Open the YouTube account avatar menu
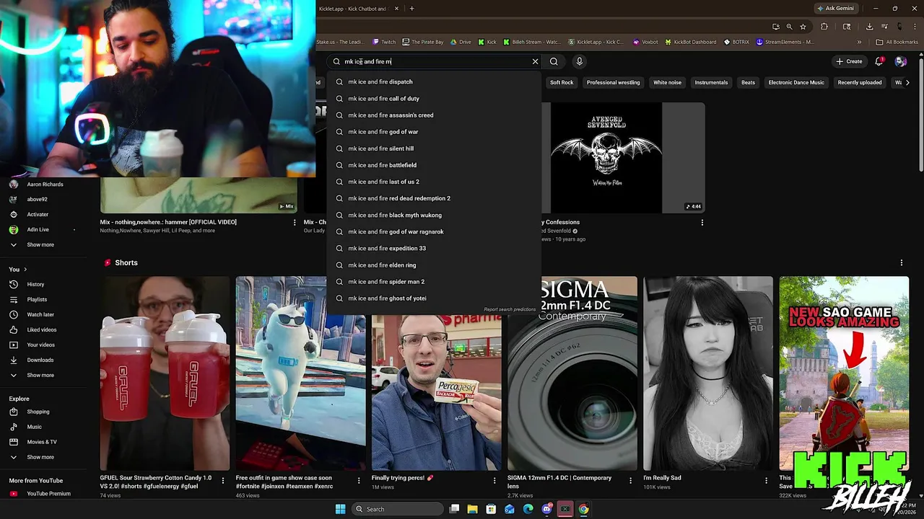The height and width of the screenshot is (519, 924). click(900, 61)
